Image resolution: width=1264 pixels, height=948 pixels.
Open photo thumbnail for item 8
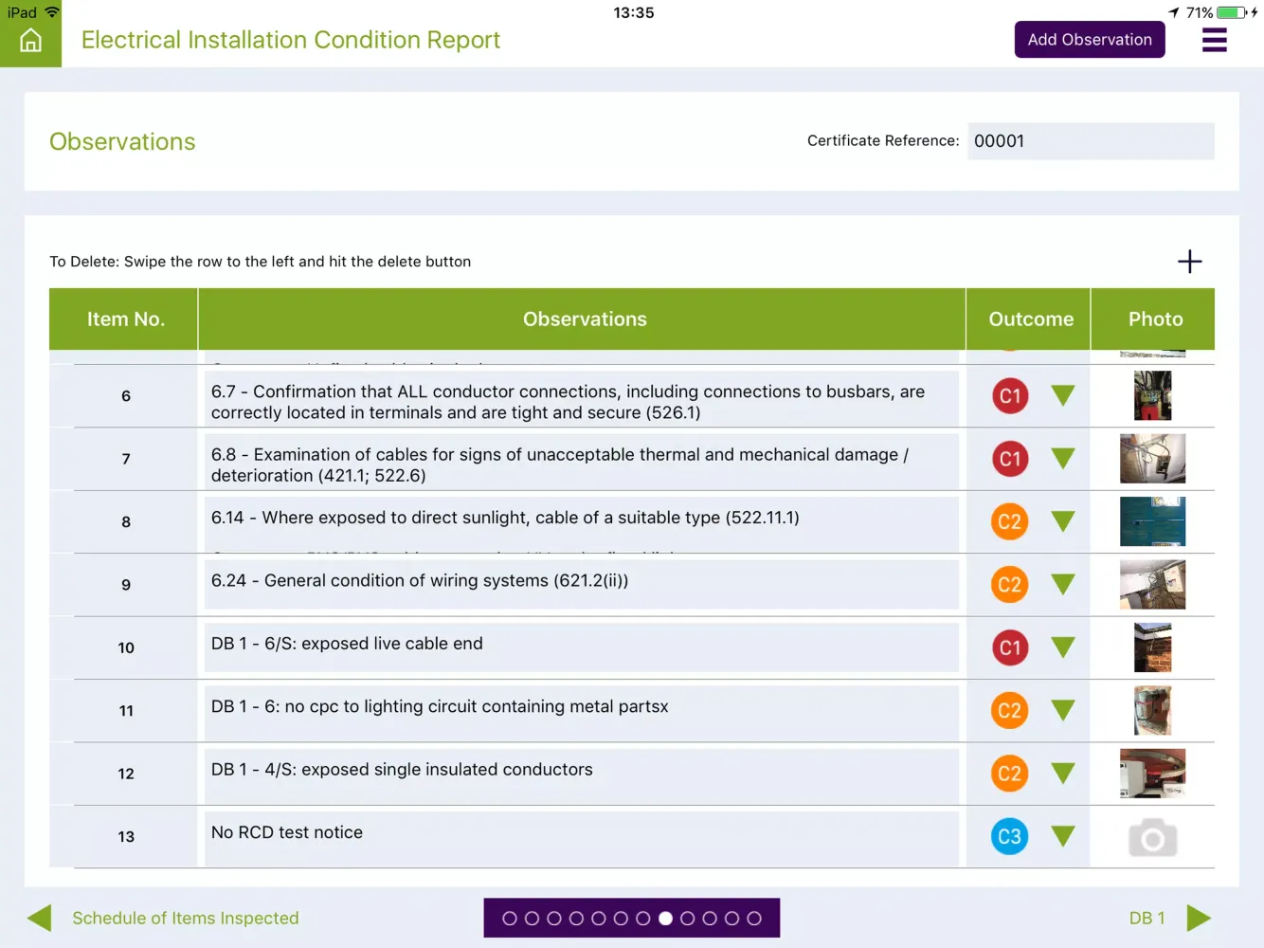click(x=1152, y=521)
